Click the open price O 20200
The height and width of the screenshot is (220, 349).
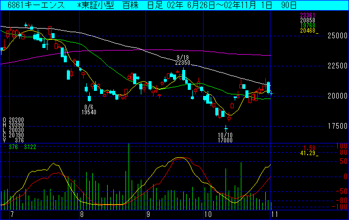13,120
